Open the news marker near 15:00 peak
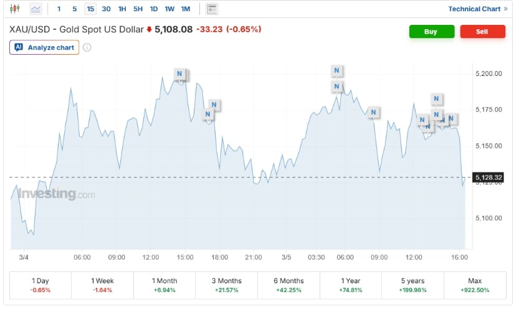Screen dimensions: 514x310 point(179,74)
